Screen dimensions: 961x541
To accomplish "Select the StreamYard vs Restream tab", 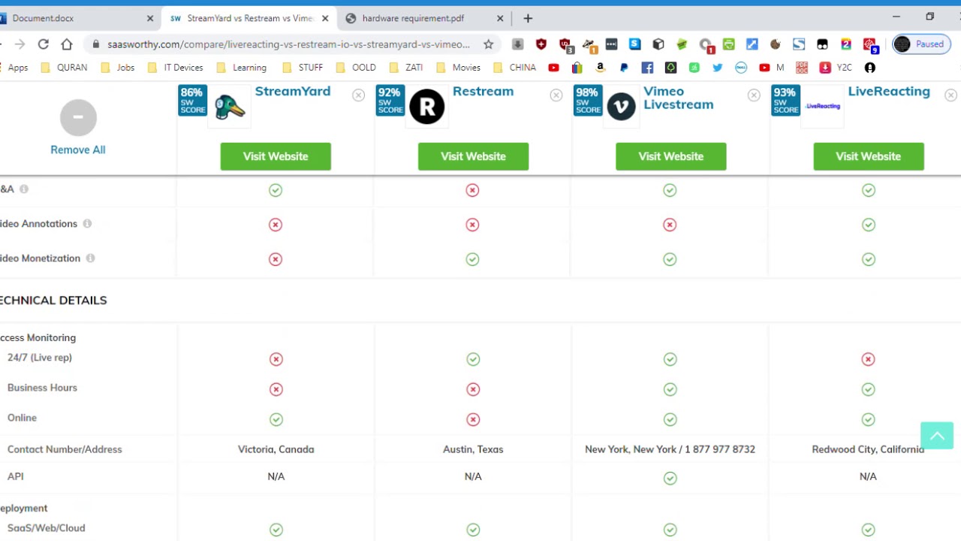I will [250, 18].
